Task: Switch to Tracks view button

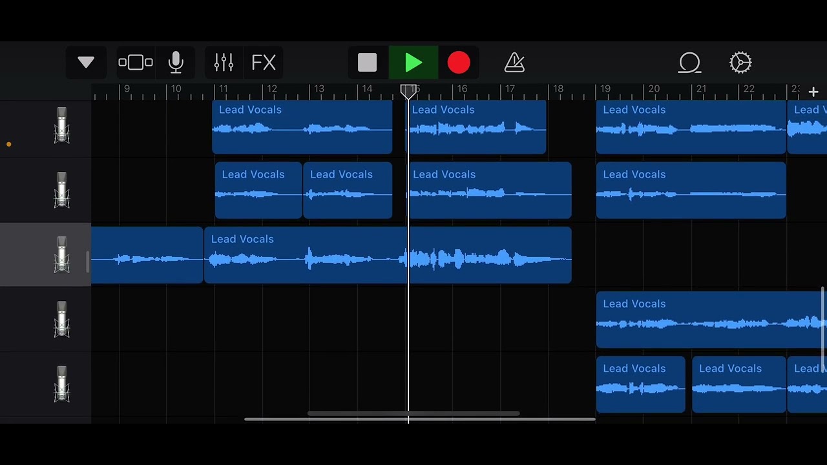Action: (x=136, y=63)
